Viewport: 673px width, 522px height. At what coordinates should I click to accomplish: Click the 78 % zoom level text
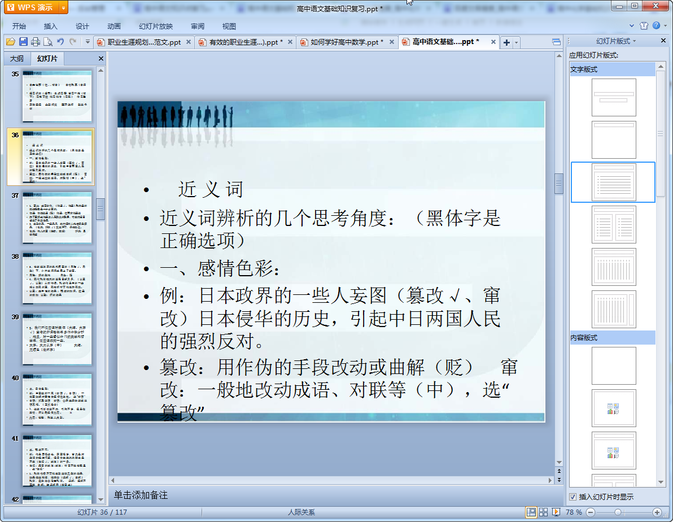click(574, 512)
